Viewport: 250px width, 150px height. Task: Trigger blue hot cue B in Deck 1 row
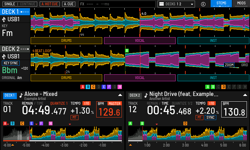point(88,87)
